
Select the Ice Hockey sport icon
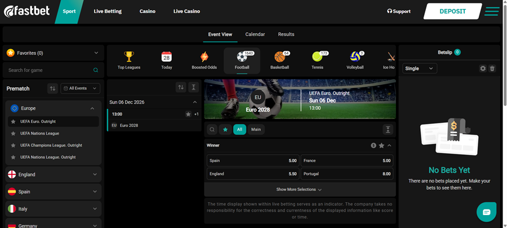click(392, 57)
